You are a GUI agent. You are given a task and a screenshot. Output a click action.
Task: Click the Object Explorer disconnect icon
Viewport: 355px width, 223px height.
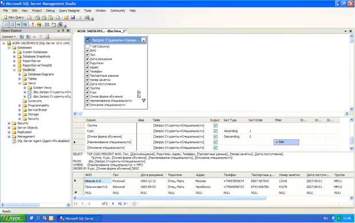point(28,37)
